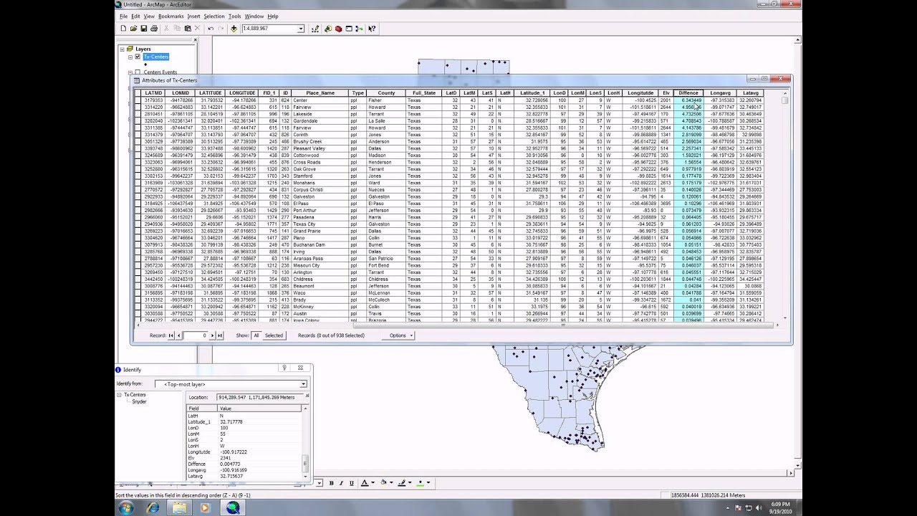Viewport: 917px width, 516px height.
Task: Open the font color picker arrow
Action: point(373,483)
